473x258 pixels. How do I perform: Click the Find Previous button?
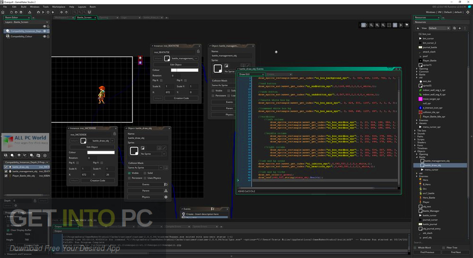point(427,252)
